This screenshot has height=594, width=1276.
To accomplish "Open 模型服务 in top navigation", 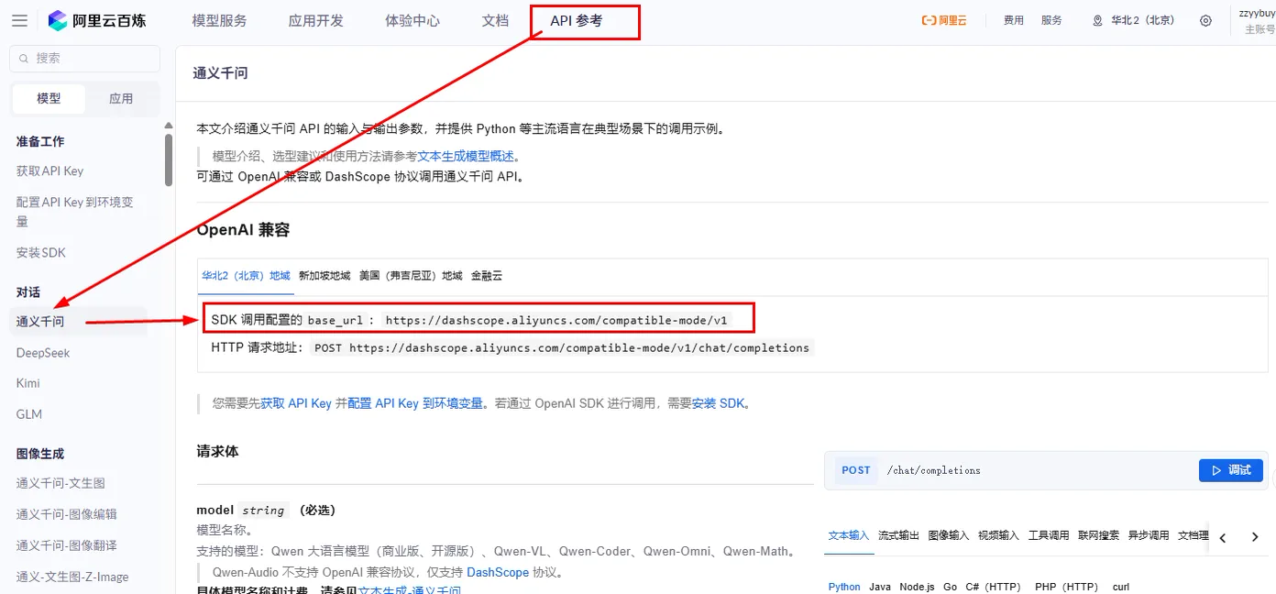I will (x=219, y=20).
